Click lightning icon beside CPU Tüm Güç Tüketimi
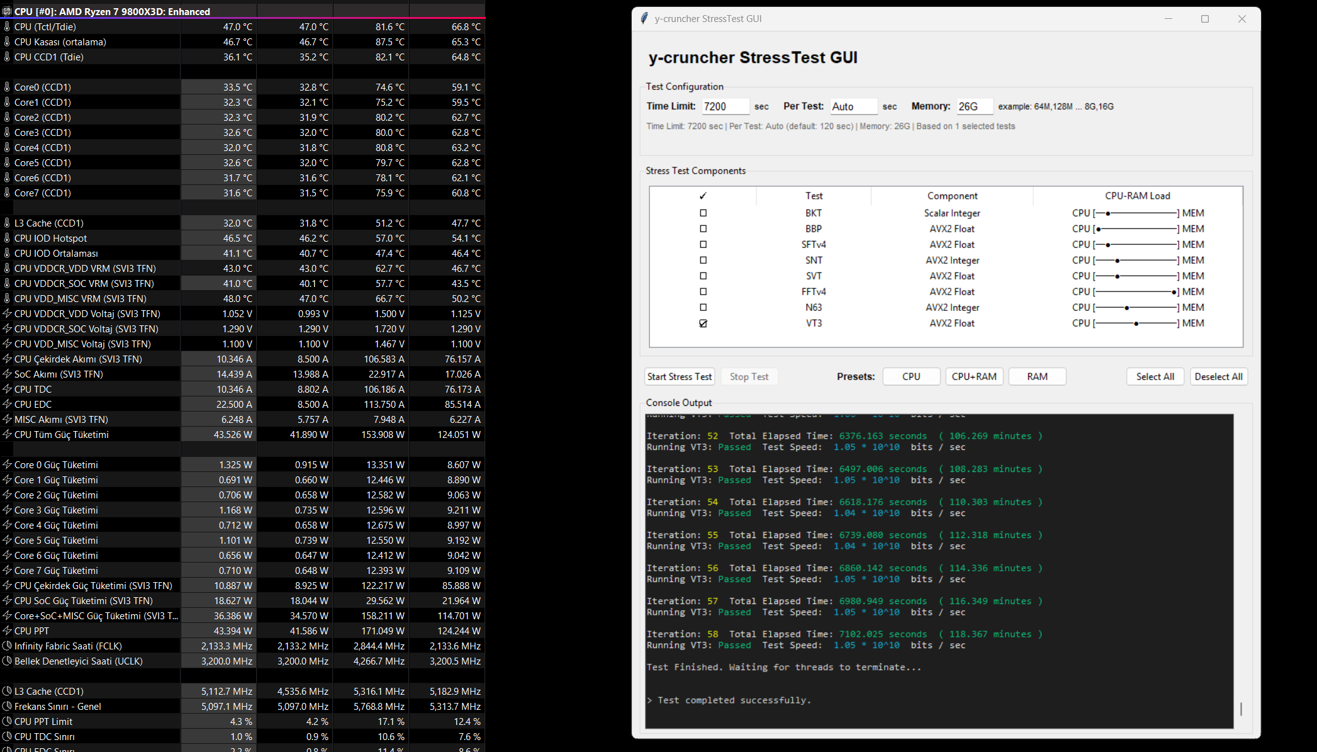 click(7, 434)
